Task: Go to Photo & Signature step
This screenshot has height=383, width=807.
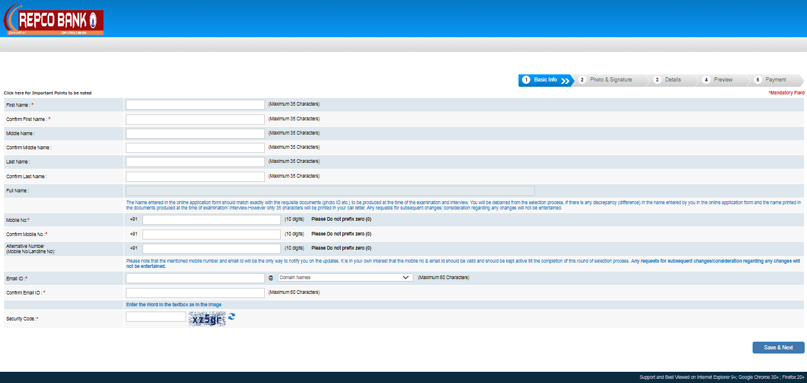Action: [x=610, y=80]
